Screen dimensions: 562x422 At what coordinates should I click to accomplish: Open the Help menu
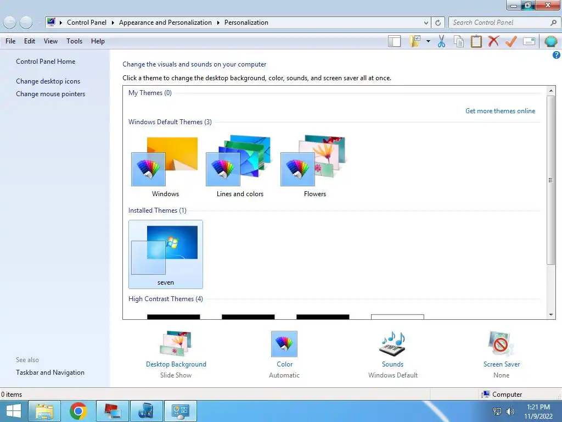coord(98,41)
